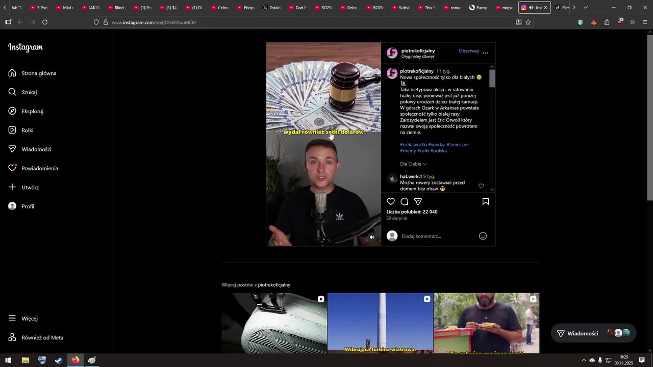Mute the Instagram tab via speaker icon
The width and height of the screenshot is (653, 367).
click(531, 8)
